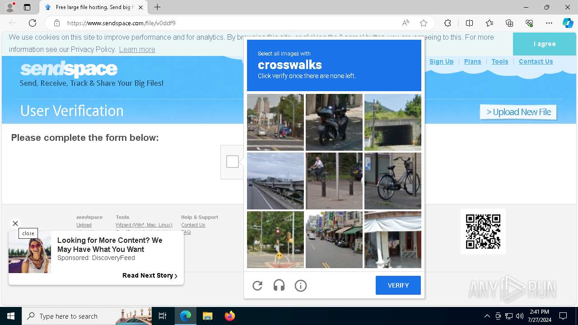Dismiss the ad with the X icon

point(15,223)
